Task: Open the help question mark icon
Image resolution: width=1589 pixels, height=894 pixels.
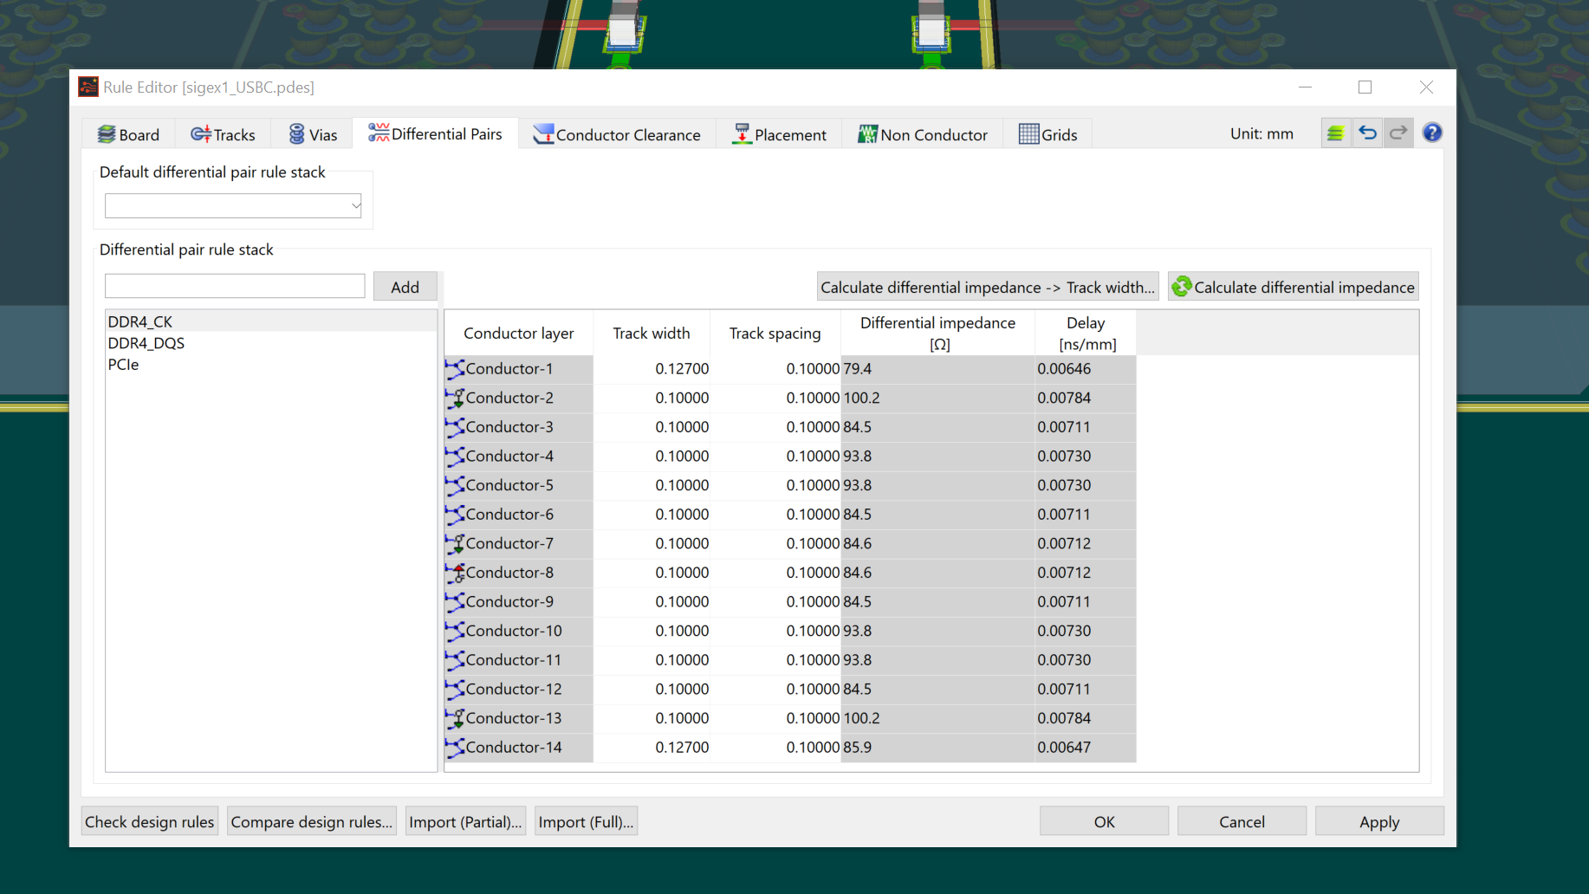Action: pyautogui.click(x=1431, y=133)
